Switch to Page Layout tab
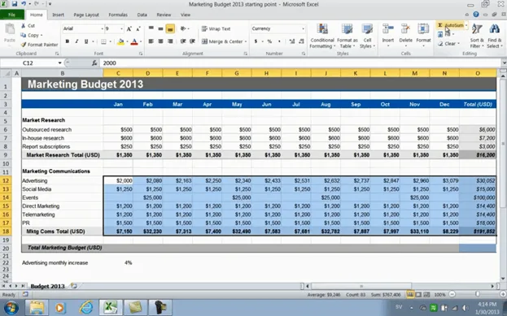The image size is (507, 316). point(86,15)
